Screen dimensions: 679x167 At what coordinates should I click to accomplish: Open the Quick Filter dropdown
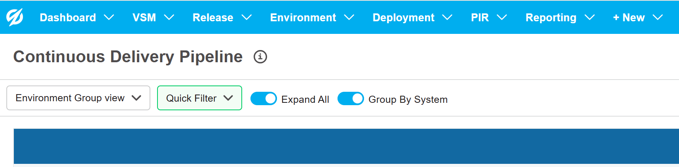[199, 98]
